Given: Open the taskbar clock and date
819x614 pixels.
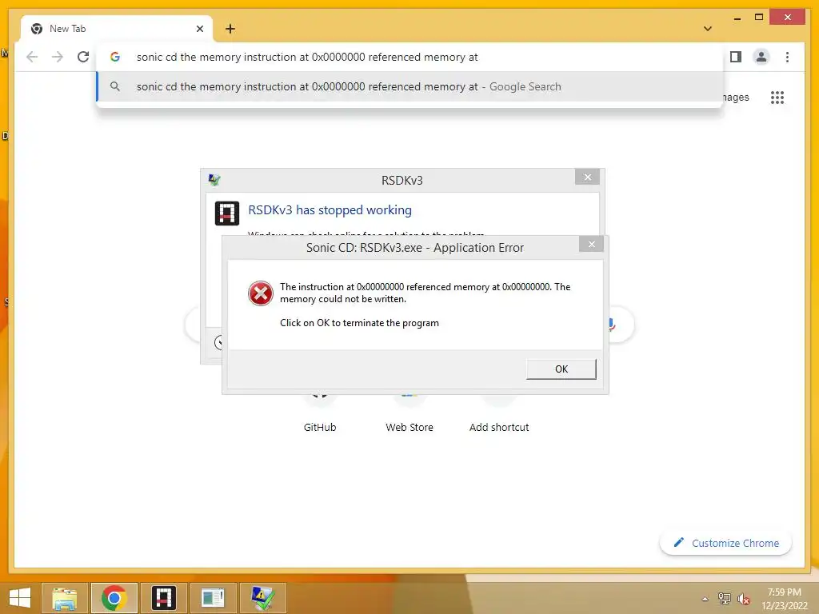Looking at the screenshot, I should (785, 599).
